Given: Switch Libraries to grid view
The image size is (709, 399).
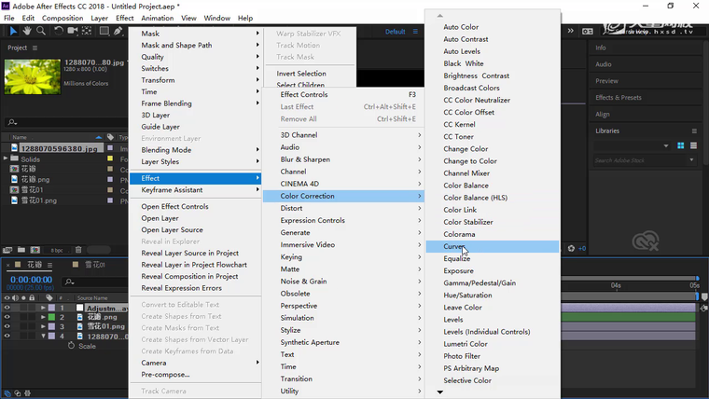Looking at the screenshot, I should coord(680,145).
